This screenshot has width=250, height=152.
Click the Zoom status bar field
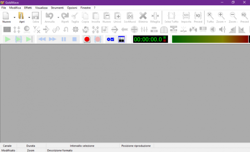pos(31,150)
